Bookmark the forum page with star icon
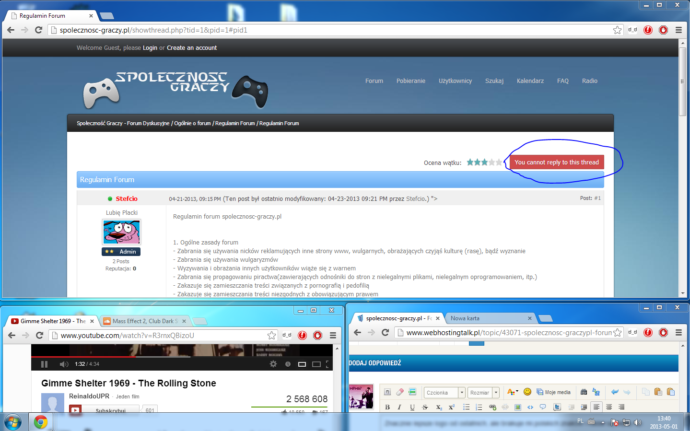 point(617,30)
